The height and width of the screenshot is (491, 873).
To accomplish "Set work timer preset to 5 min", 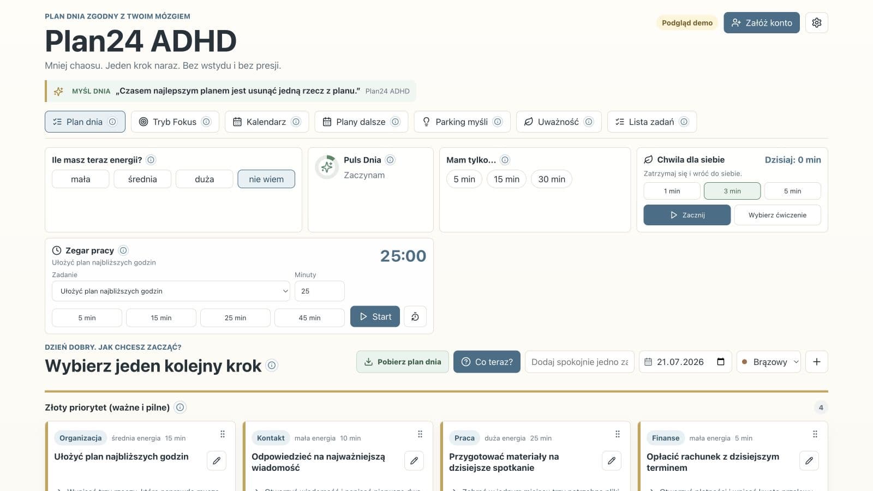I will coord(87,318).
